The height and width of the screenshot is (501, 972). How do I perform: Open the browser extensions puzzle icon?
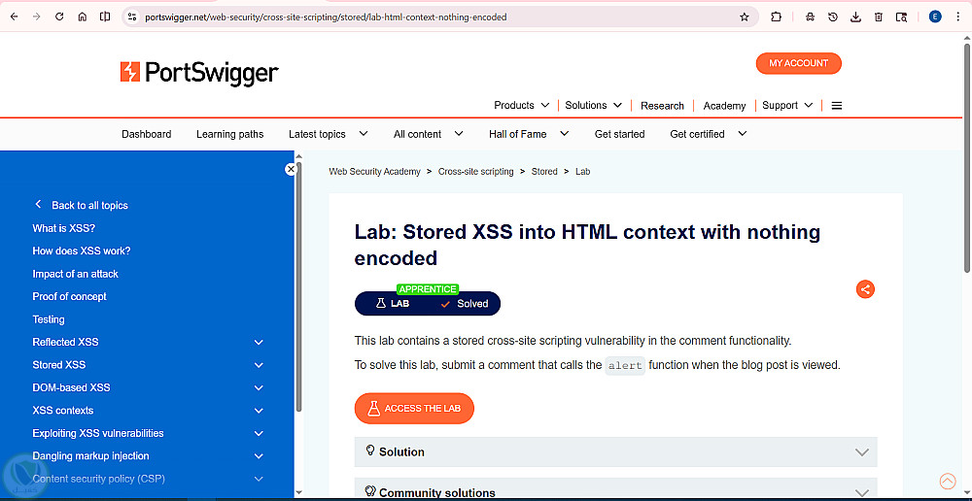776,17
